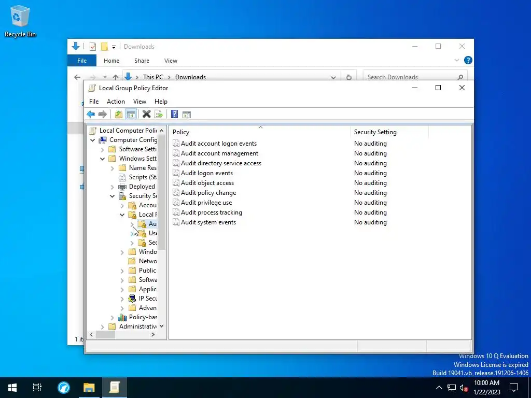This screenshot has width=531, height=398.
Task: Open the View menu in Group Policy Editor
Action: pos(139,102)
